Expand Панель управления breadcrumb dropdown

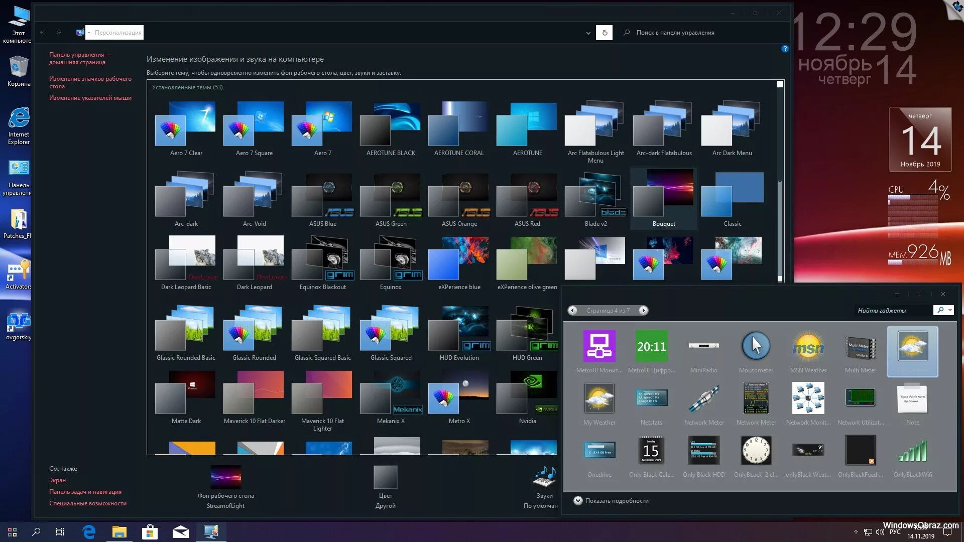coord(89,32)
